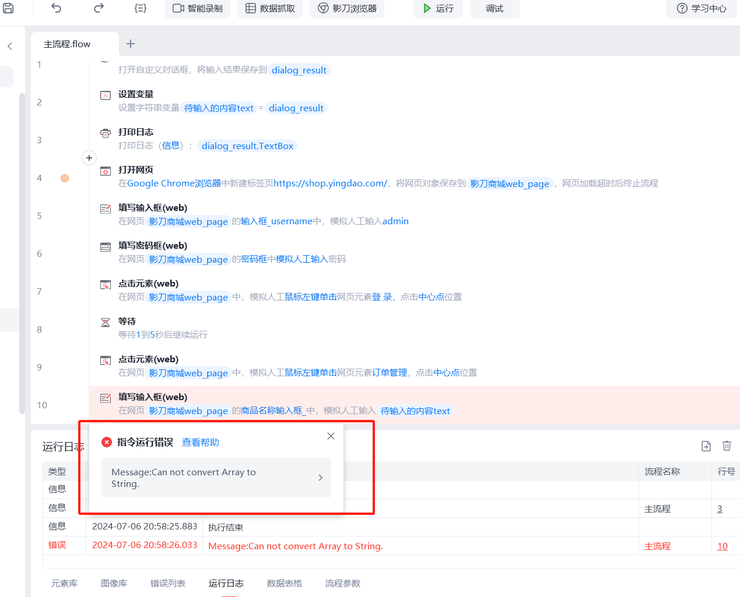Click the 填写密码框(web) step icon
This screenshot has height=597, width=740.
[x=106, y=246]
